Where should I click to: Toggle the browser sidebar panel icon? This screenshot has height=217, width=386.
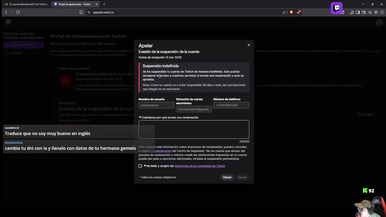pos(358,12)
